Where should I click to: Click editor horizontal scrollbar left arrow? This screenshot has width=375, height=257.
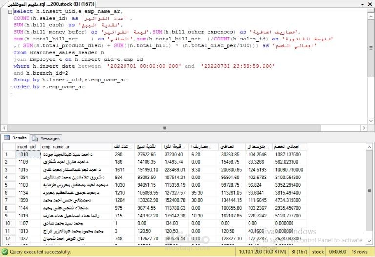tap(4, 128)
